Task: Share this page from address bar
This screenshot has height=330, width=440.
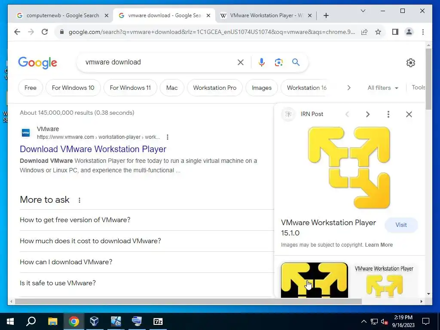Action: point(364,32)
